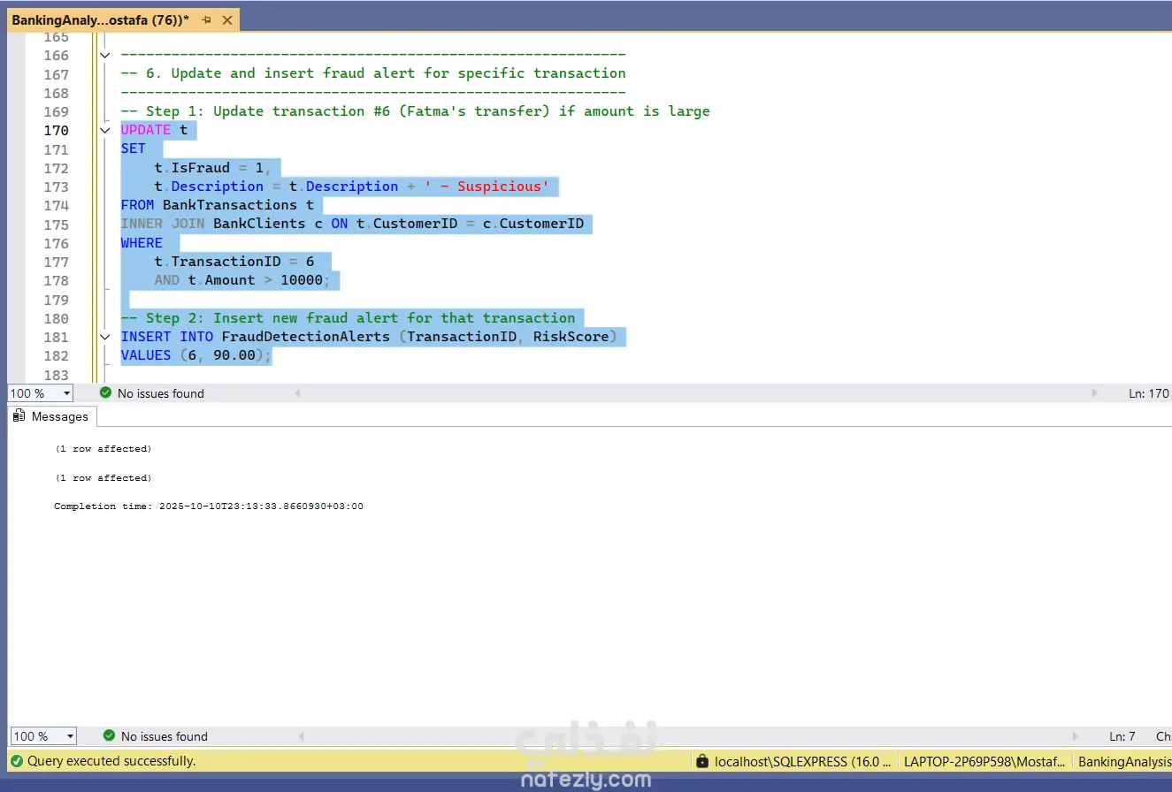Open the editor zoom 100 % dropdown

point(66,393)
